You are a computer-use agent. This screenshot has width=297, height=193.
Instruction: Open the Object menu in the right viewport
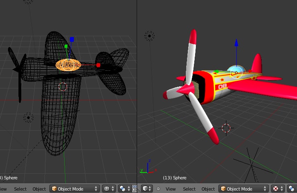[x=208, y=189]
